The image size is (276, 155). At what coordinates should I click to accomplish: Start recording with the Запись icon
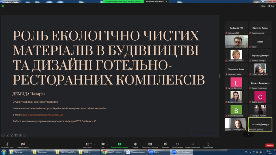click(x=135, y=144)
